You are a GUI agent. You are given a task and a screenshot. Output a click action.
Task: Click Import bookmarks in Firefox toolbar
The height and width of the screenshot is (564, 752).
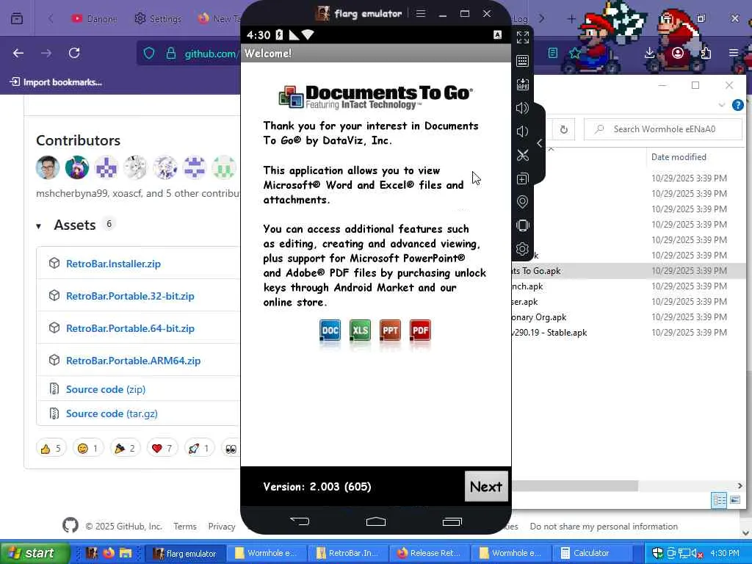56,82
